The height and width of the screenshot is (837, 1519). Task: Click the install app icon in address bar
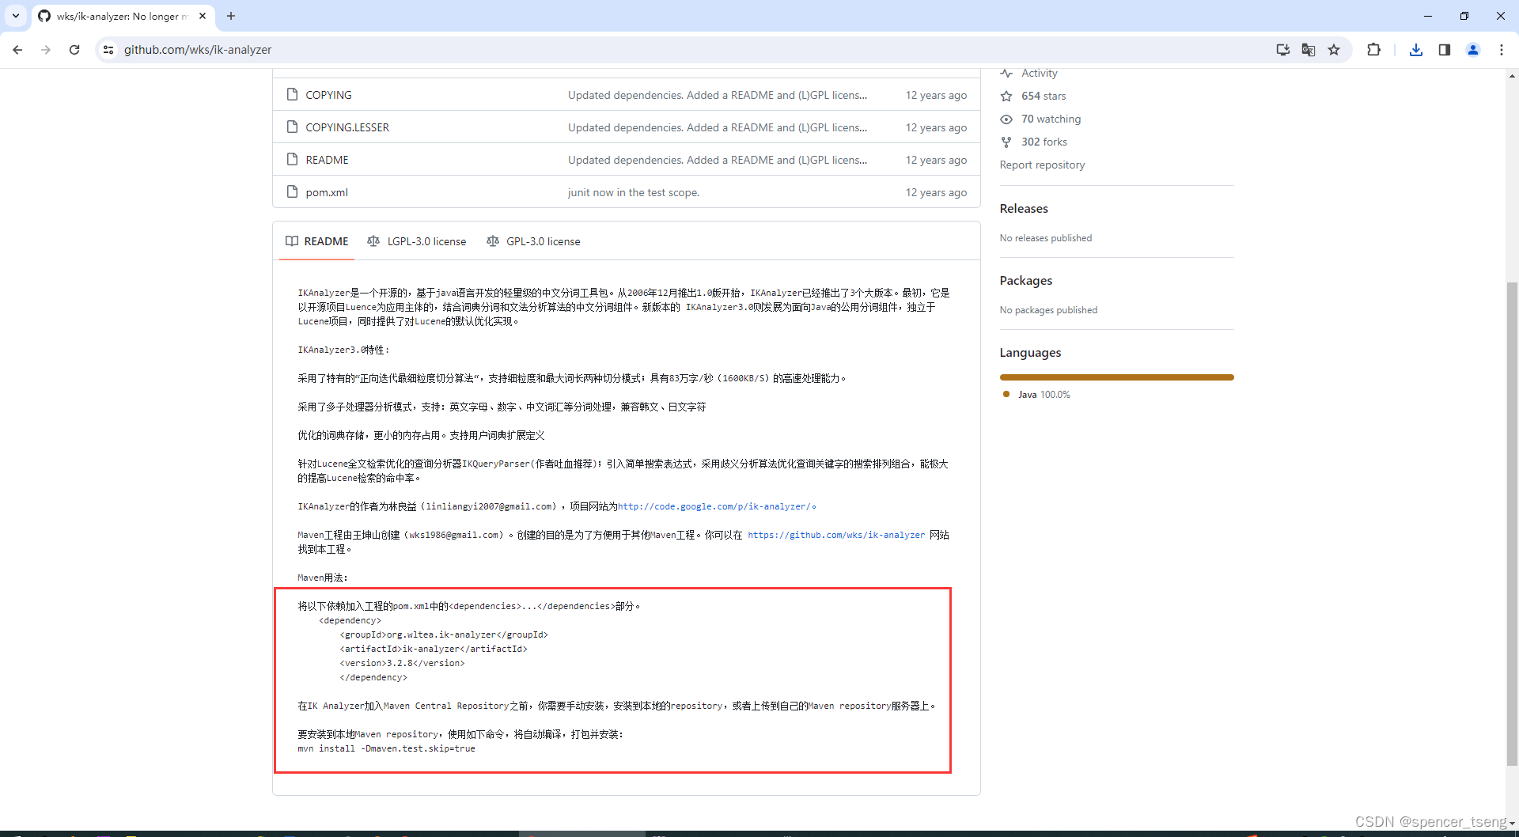1282,50
